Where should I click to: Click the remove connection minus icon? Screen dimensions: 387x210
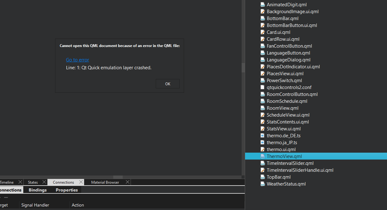(6, 197)
